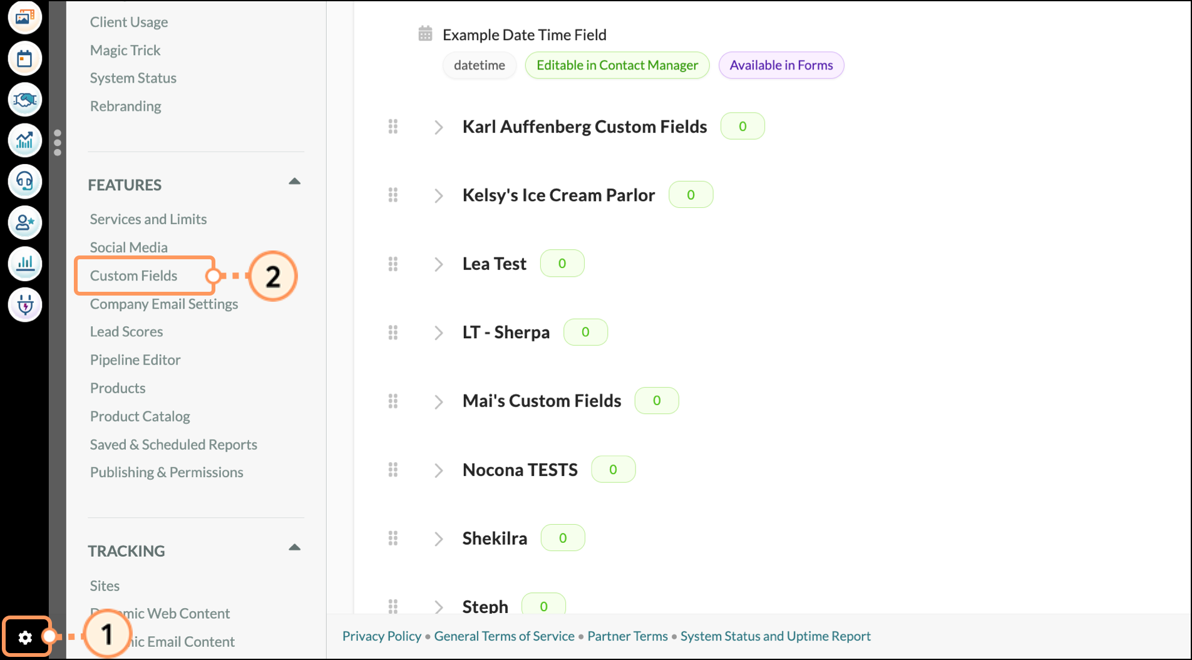Click count badge next to Nocona TESTS
This screenshot has width=1192, height=660.
point(614,469)
